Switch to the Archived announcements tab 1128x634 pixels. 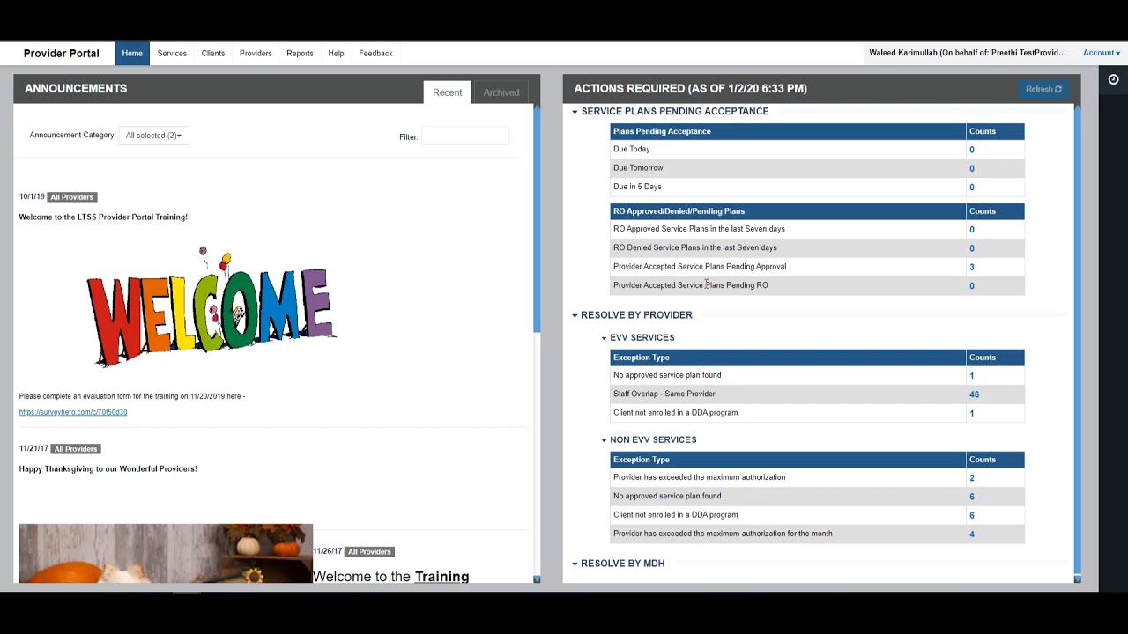[501, 92]
